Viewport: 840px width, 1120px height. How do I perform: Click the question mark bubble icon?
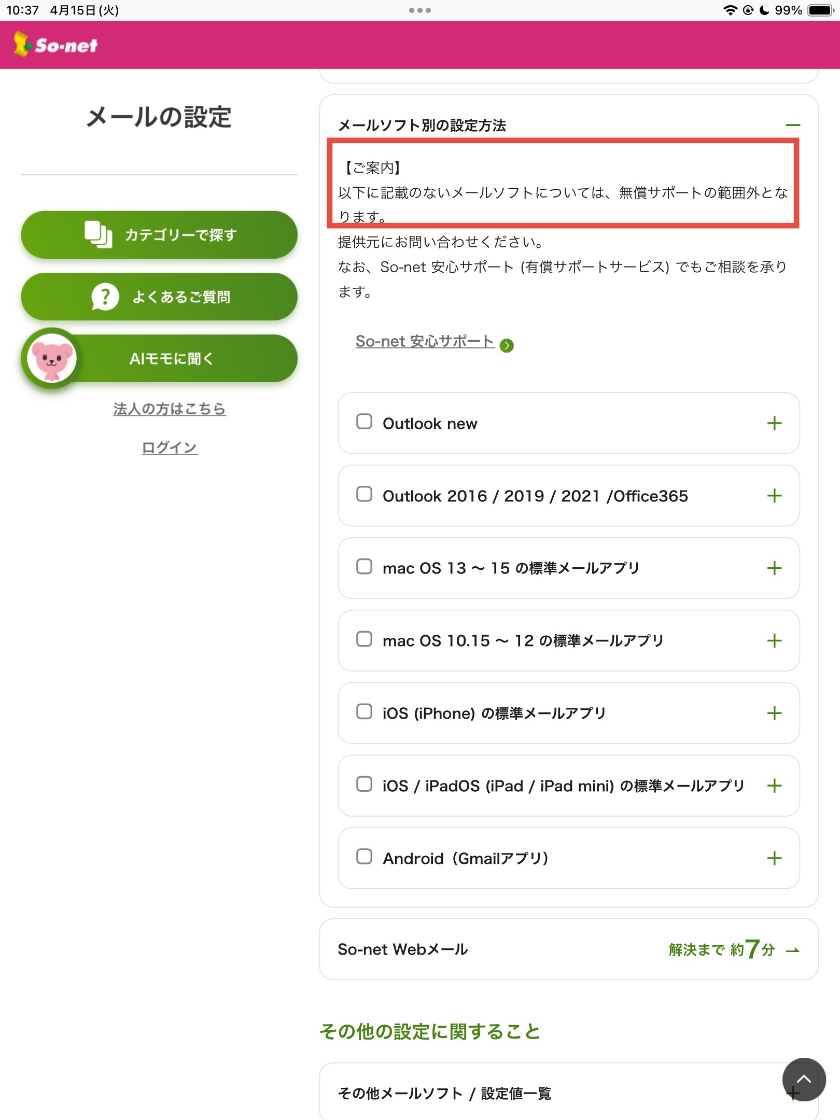pyautogui.click(x=105, y=297)
